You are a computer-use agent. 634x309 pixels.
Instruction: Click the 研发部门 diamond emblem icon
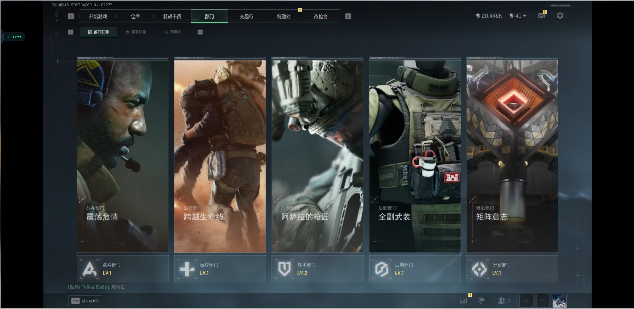[x=479, y=269]
